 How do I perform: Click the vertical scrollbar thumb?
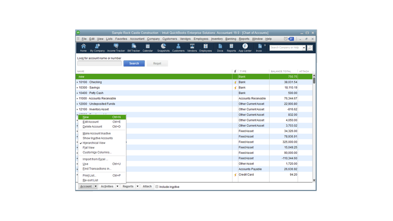tap(314, 81)
